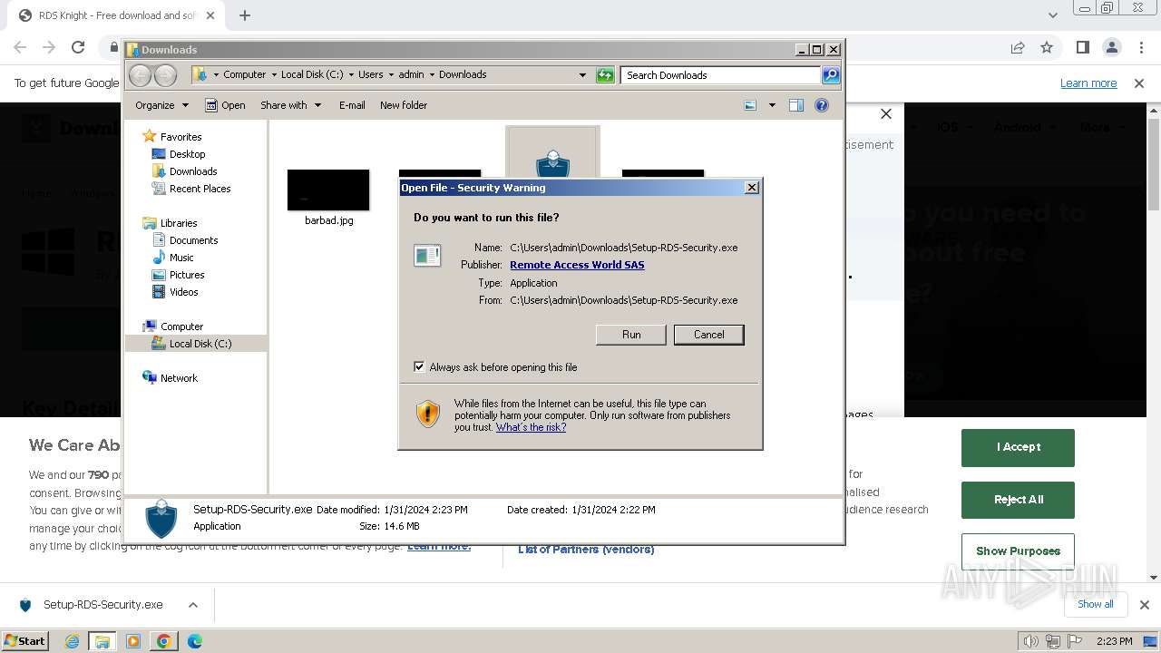1161x653 pixels.
Task: Open Share with dropdown
Action: 290,105
